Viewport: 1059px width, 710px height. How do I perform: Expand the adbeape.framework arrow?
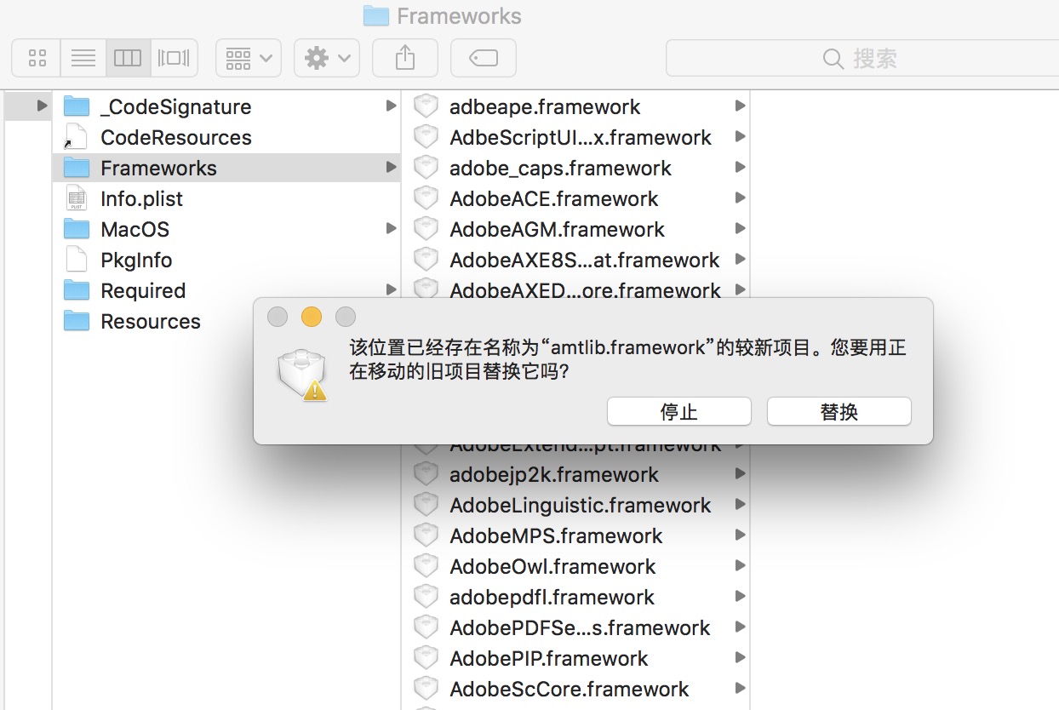pyautogui.click(x=740, y=106)
